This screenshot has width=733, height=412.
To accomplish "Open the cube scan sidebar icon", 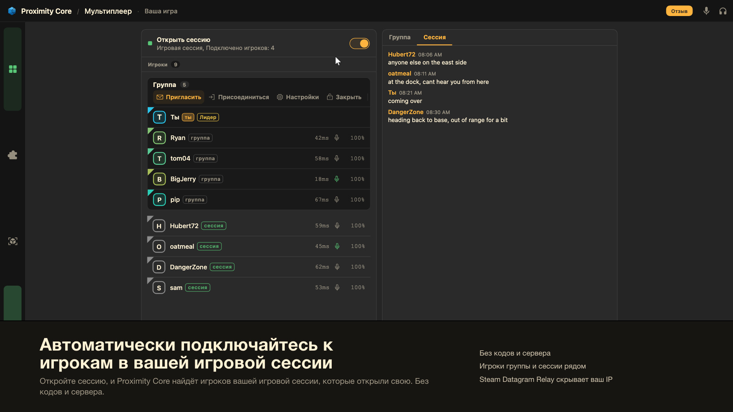I will pyautogui.click(x=13, y=241).
